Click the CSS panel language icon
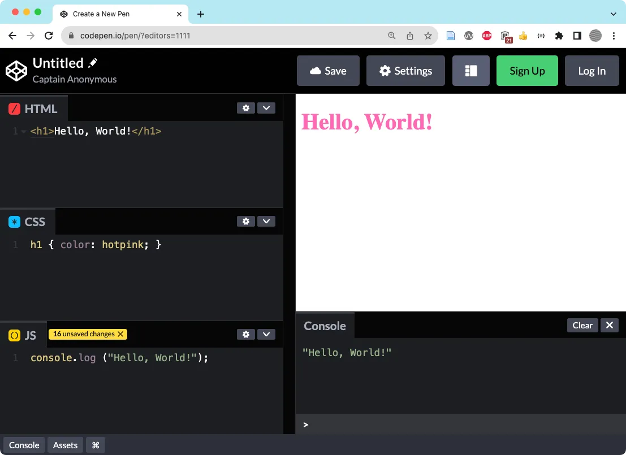626x455 pixels. [14, 221]
